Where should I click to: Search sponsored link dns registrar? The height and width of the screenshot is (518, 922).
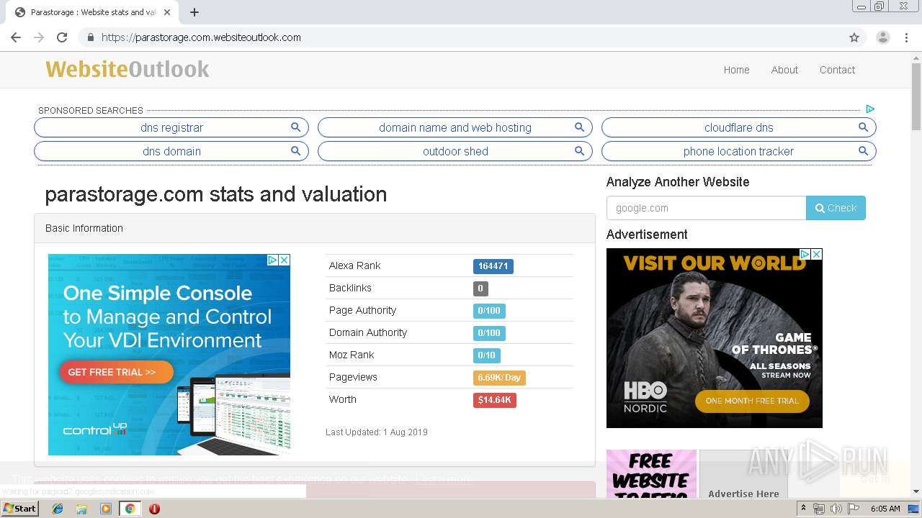coord(171,127)
